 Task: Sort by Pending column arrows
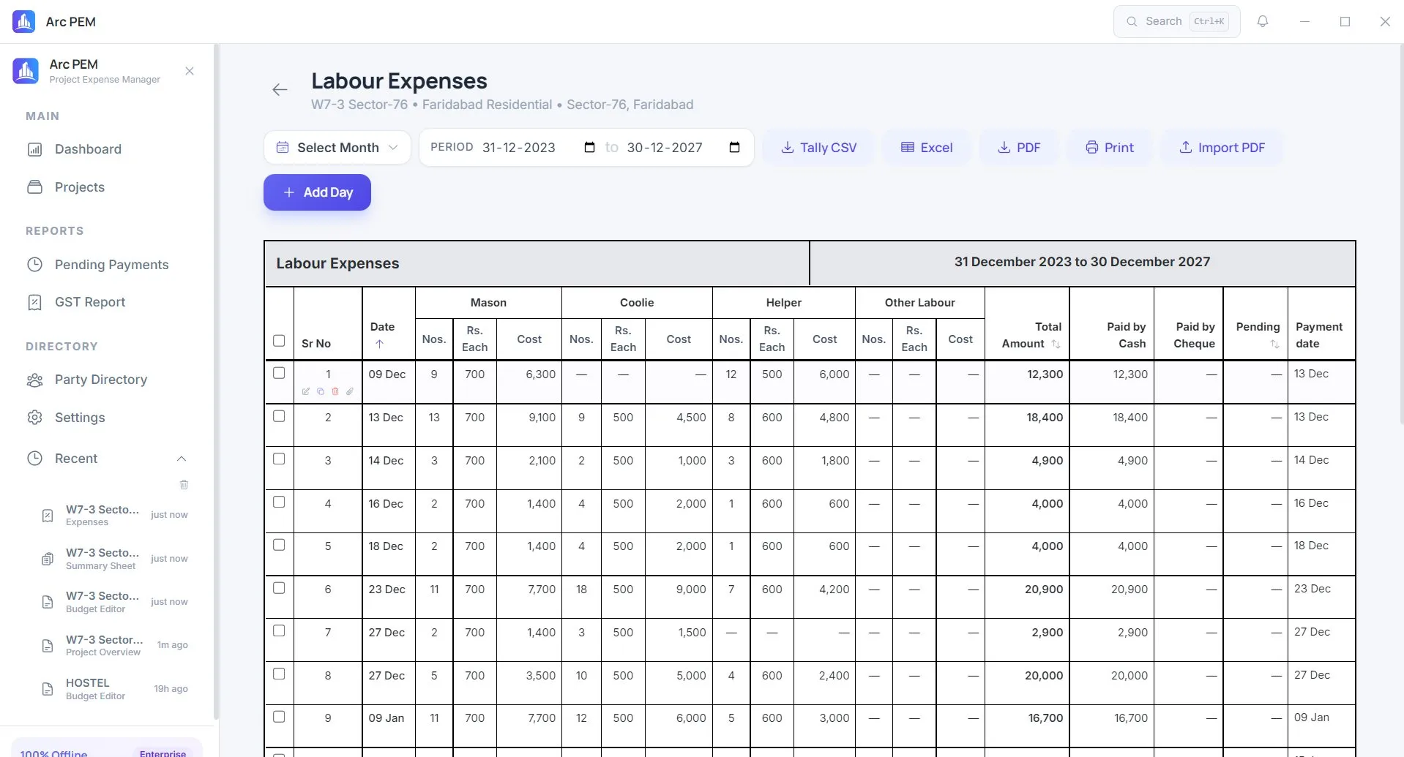click(x=1274, y=344)
